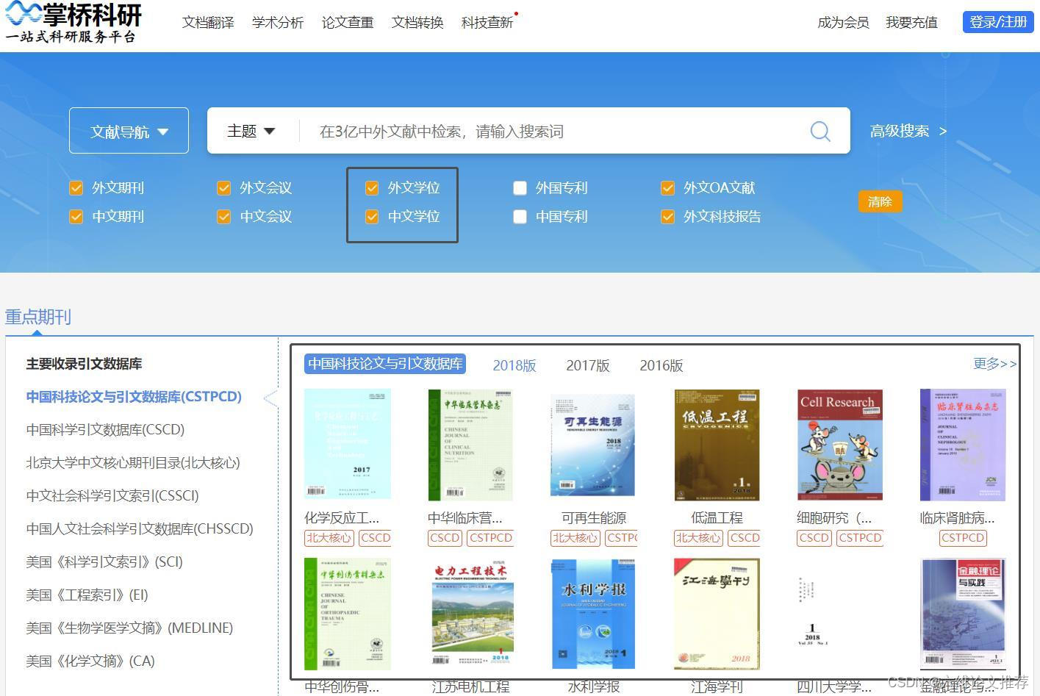Select 美国《生物学医学文摘》(MEDLINE) in sidebar
Screen dimensions: 1040x696
pos(129,628)
